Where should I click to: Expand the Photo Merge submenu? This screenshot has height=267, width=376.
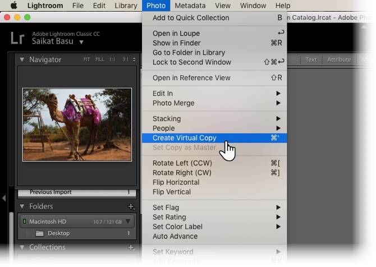214,103
